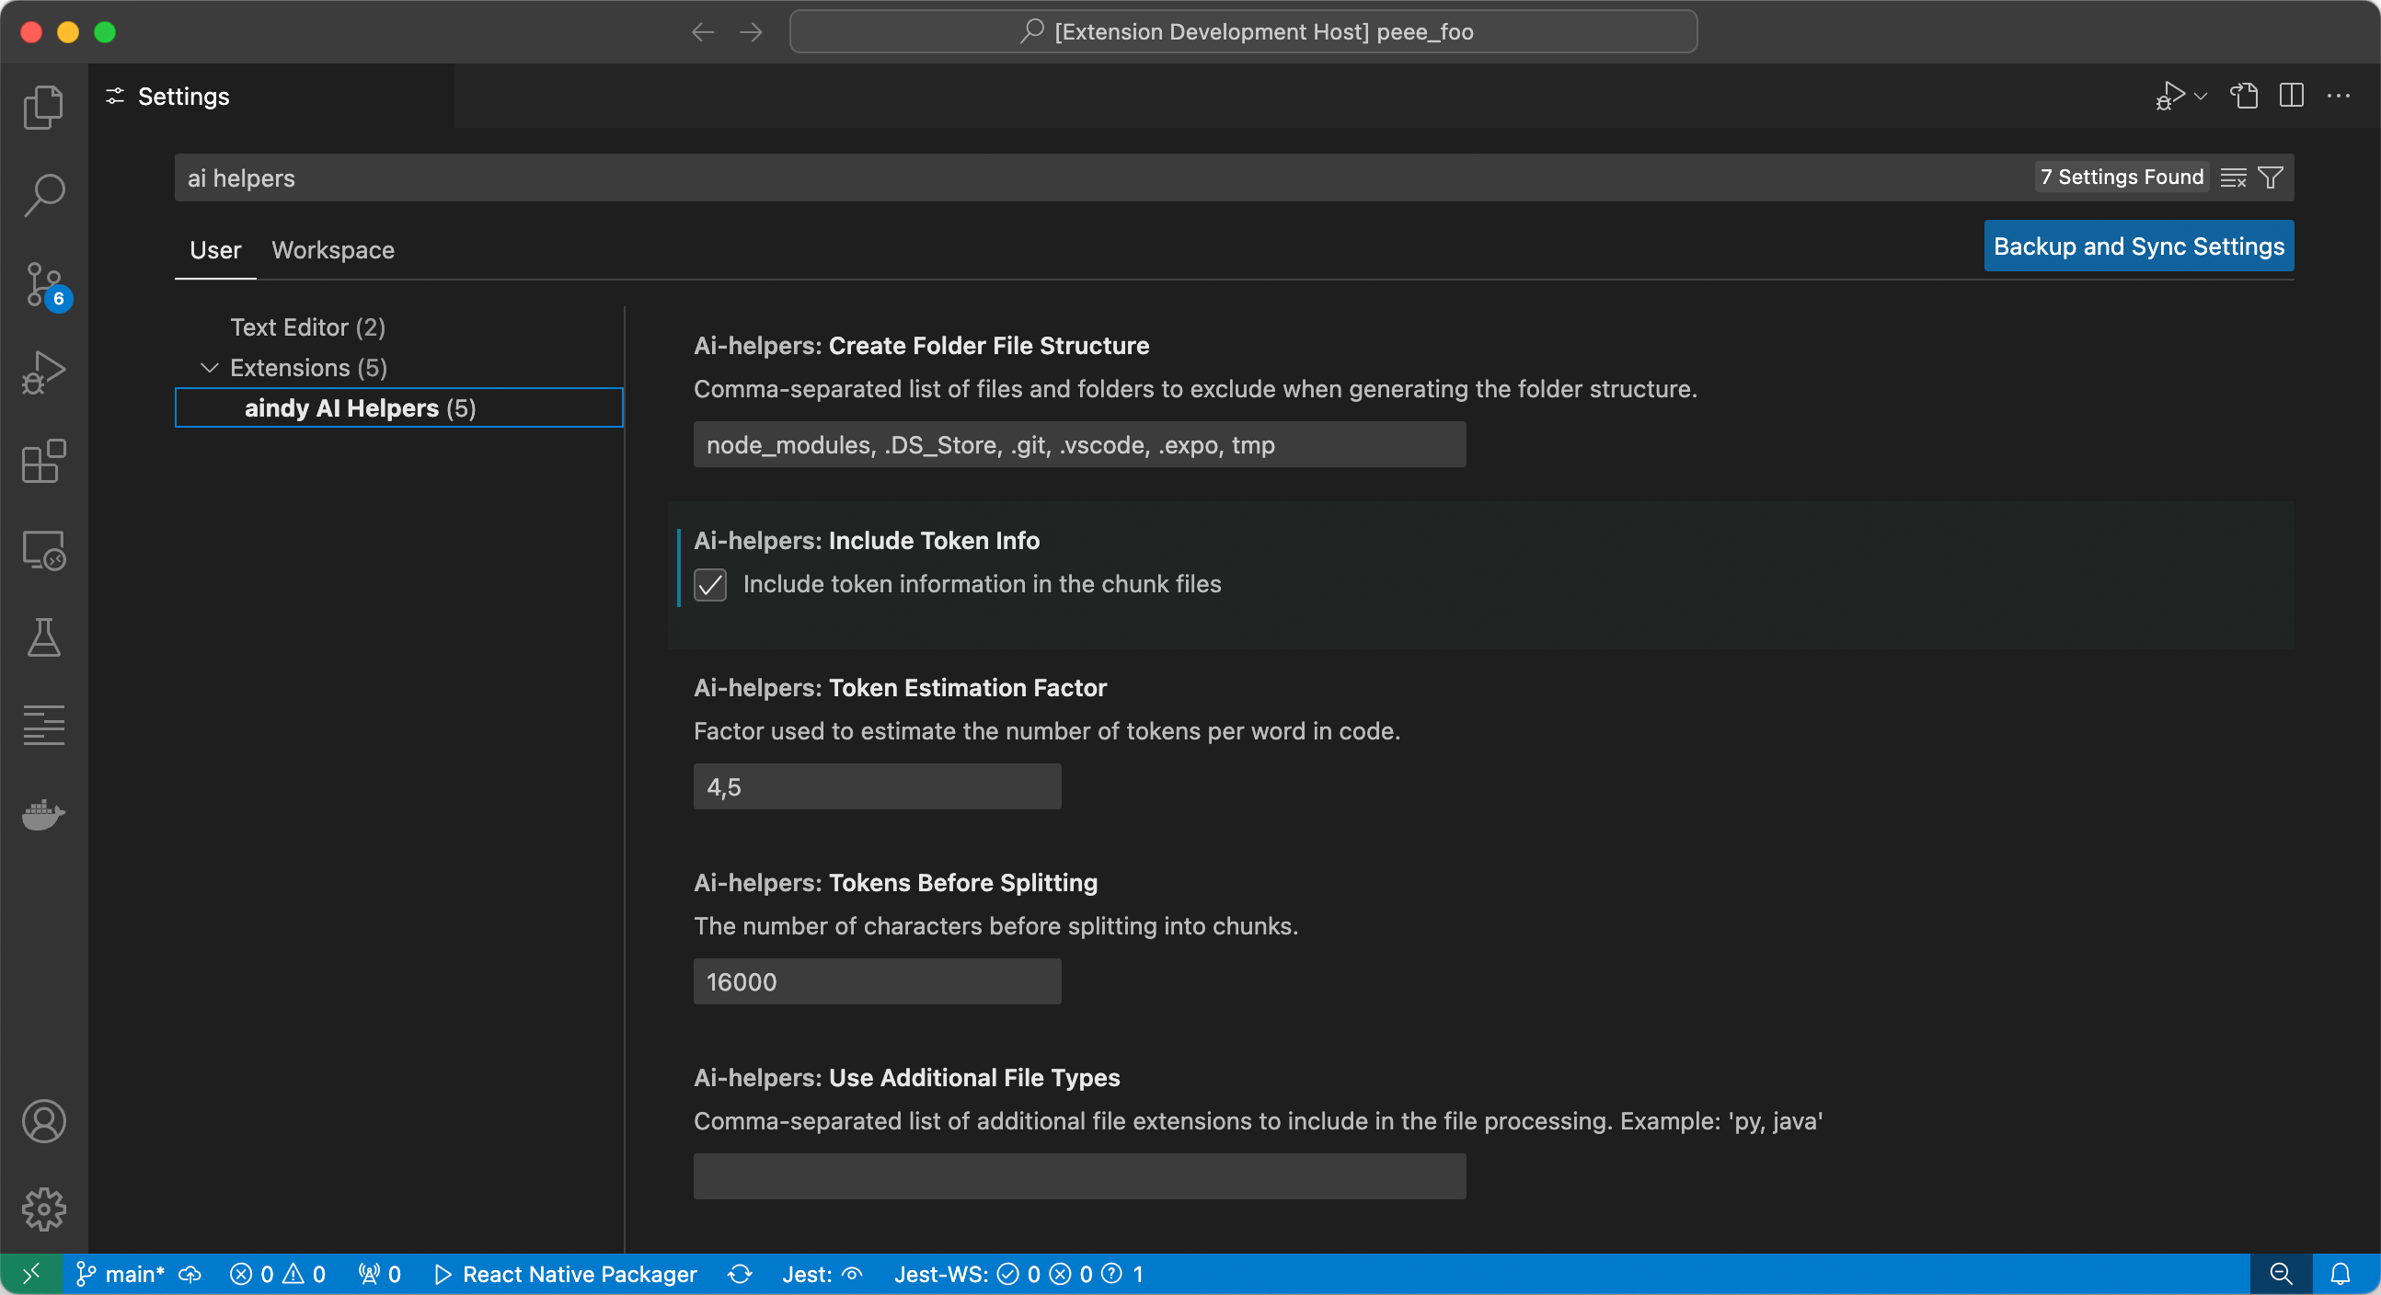Viewport: 2381px width, 1295px height.
Task: Start React Native Packager from status bar
Action: click(x=566, y=1275)
